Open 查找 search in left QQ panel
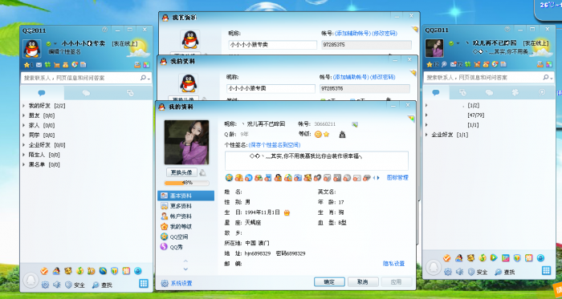The image size is (562, 299). [x=102, y=285]
